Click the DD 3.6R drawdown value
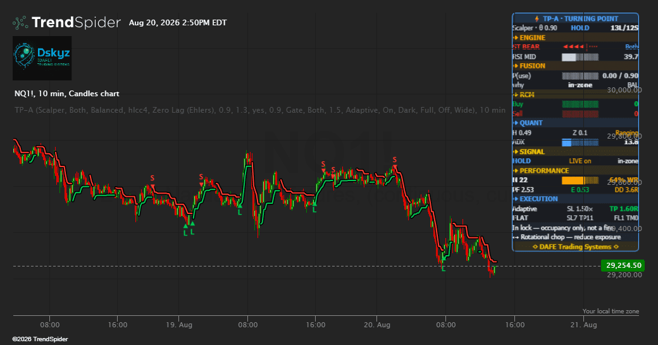Viewport: 658px width, 345px height. click(626, 190)
